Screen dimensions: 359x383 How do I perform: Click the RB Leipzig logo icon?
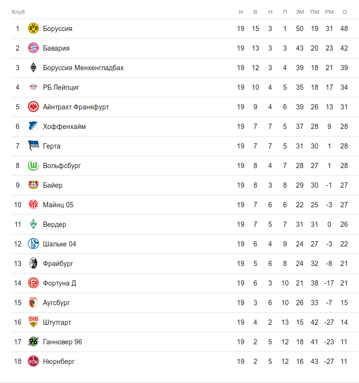[33, 87]
